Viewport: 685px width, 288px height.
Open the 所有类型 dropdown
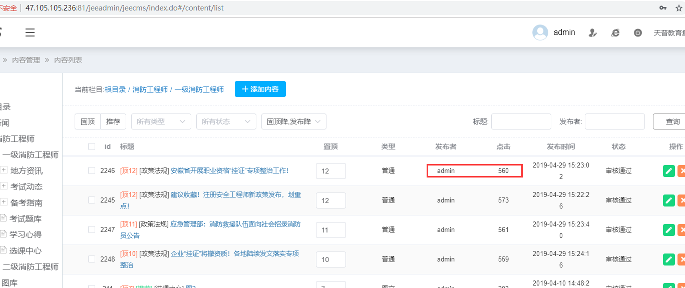161,121
